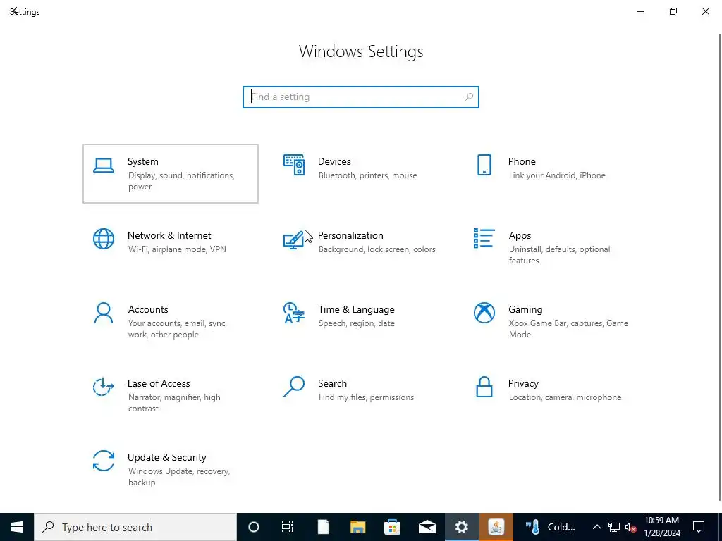Click the Network & Internet title
The height and width of the screenshot is (541, 722).
(169, 235)
